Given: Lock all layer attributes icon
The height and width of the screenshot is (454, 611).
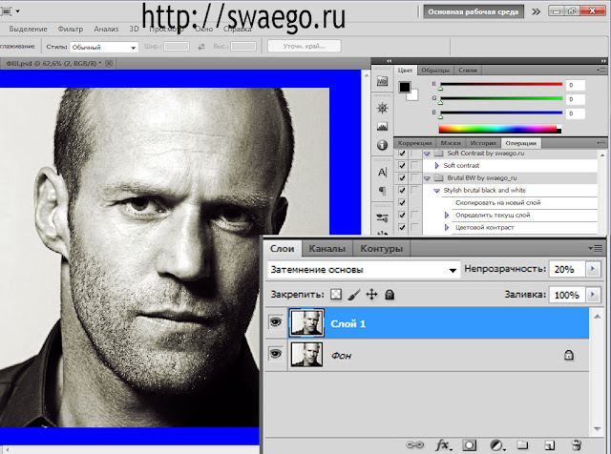Looking at the screenshot, I should (x=390, y=295).
